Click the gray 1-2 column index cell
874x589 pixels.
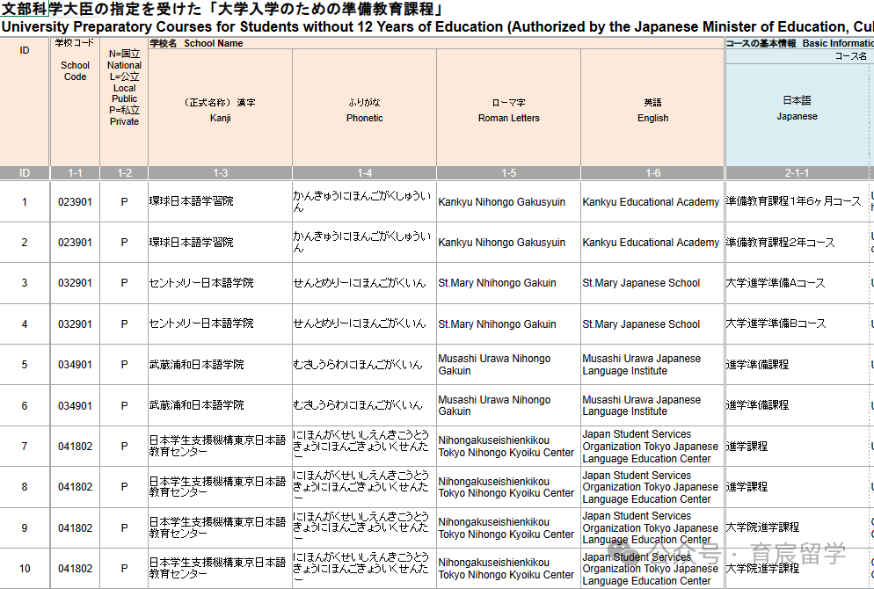(124, 172)
